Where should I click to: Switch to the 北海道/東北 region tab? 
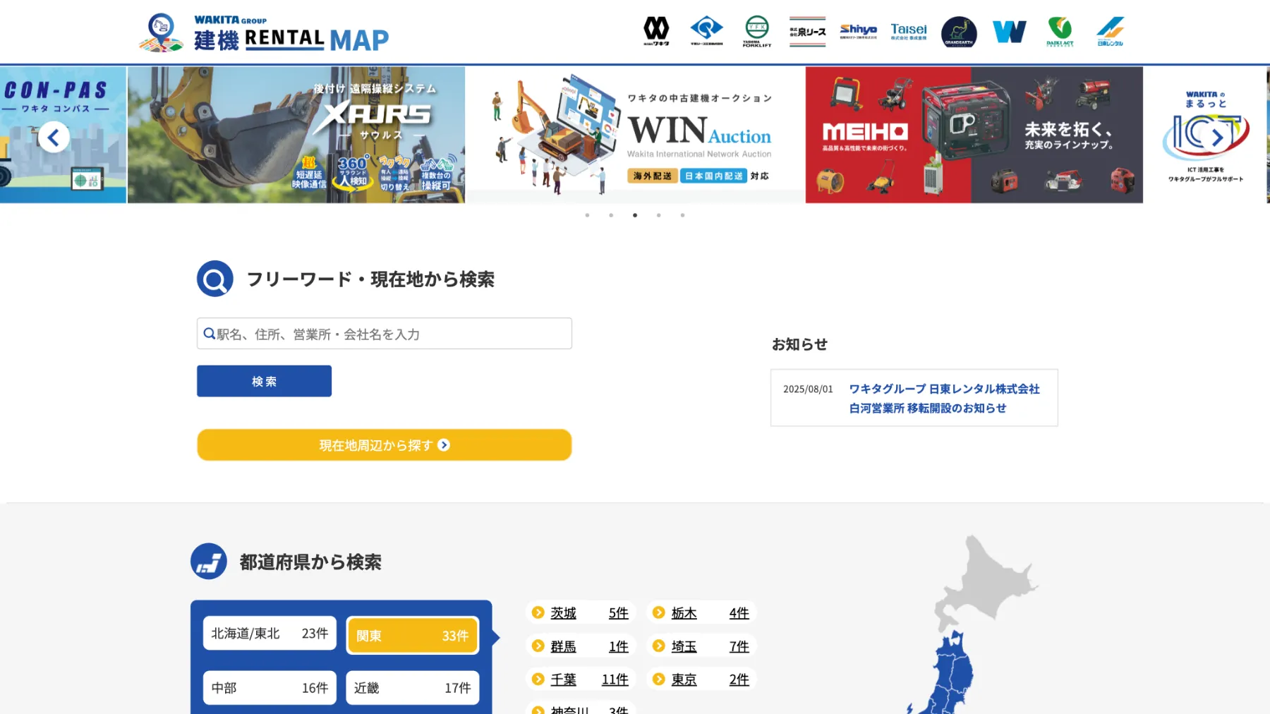click(270, 634)
